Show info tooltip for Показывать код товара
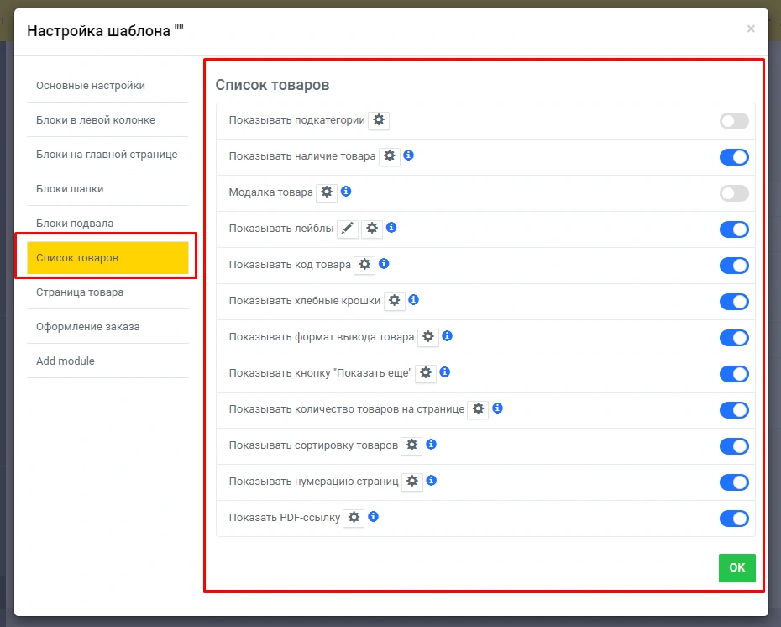The image size is (781, 627). 384,264
